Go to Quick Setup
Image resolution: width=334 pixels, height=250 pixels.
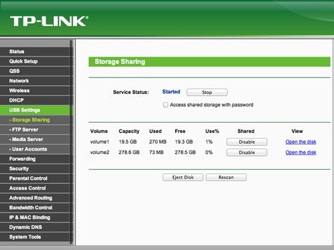pos(35,61)
